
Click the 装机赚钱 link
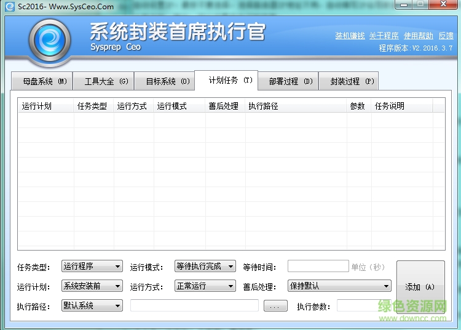tap(350, 36)
